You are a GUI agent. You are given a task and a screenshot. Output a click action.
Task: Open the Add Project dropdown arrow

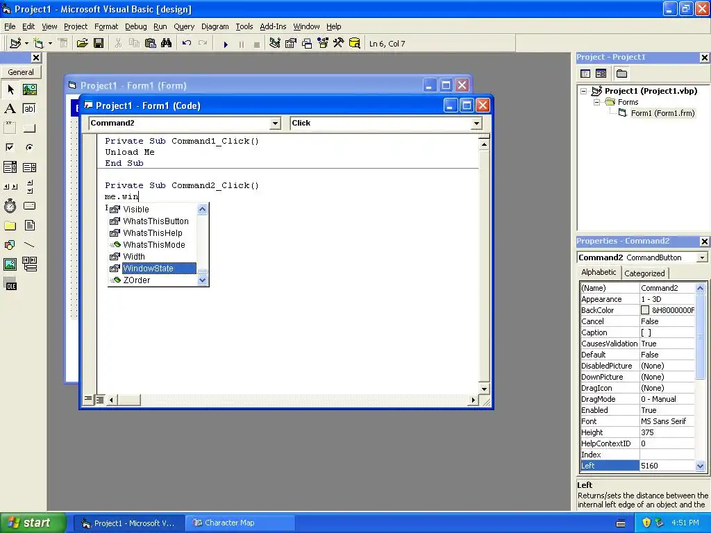pyautogui.click(x=26, y=44)
